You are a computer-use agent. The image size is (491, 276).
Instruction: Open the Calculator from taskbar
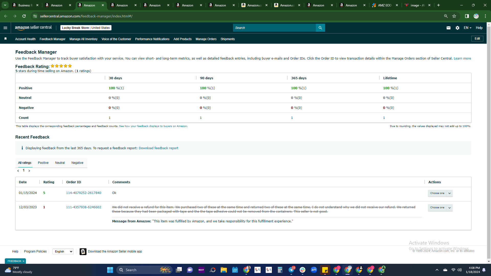pyautogui.click(x=280, y=270)
